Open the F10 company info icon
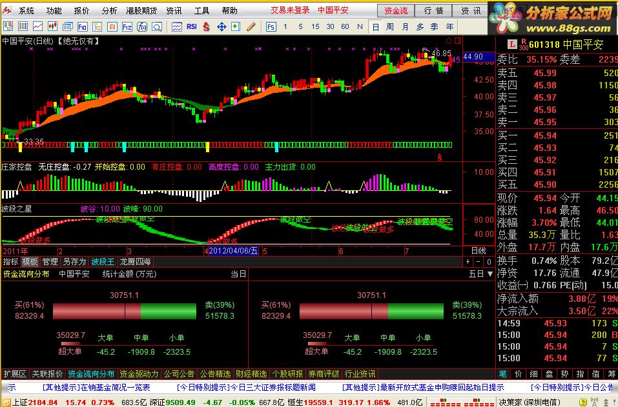Screen dimensions: 618x407 click(83, 26)
